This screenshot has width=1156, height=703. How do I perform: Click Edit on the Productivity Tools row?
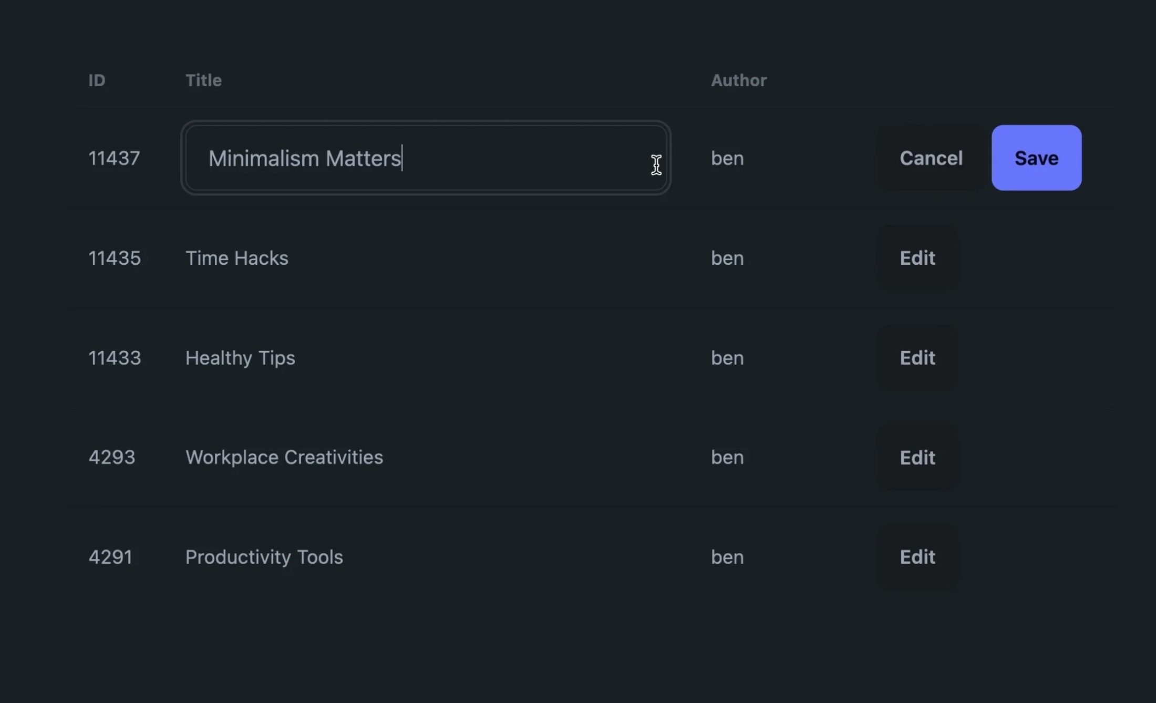(x=917, y=557)
